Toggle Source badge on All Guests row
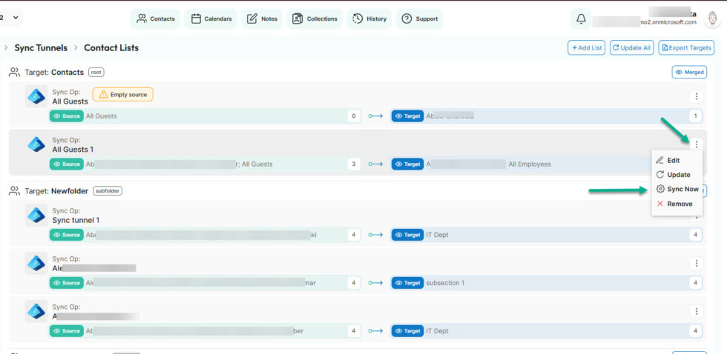 (67, 116)
